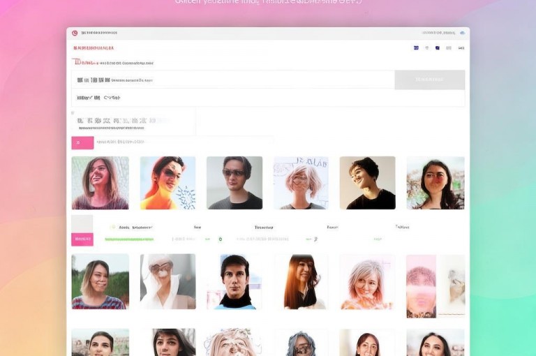
Task: Open bottom-row thumbnail of gray wavy-haired person with glasses
Action: point(301,342)
